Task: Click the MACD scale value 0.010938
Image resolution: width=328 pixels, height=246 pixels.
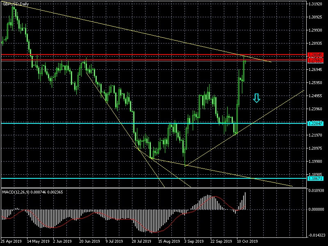Action: (316, 191)
